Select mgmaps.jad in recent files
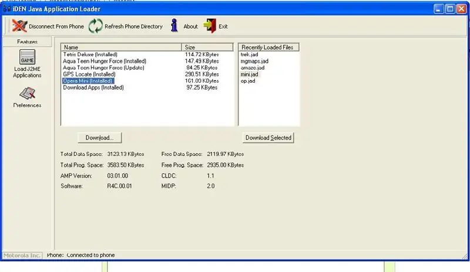Screen dimensions: 470x272 pos(254,61)
